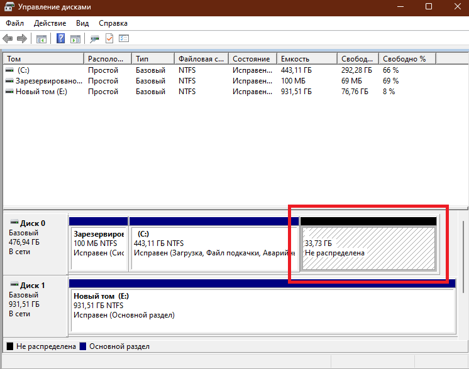Screen dimensions: 469x369
Task: Select the (C:) volume name in the list
Action: pos(23,70)
